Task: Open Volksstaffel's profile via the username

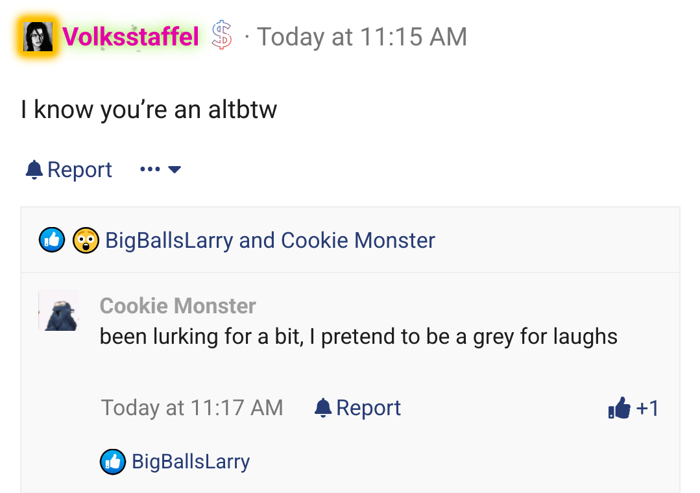Action: [130, 37]
